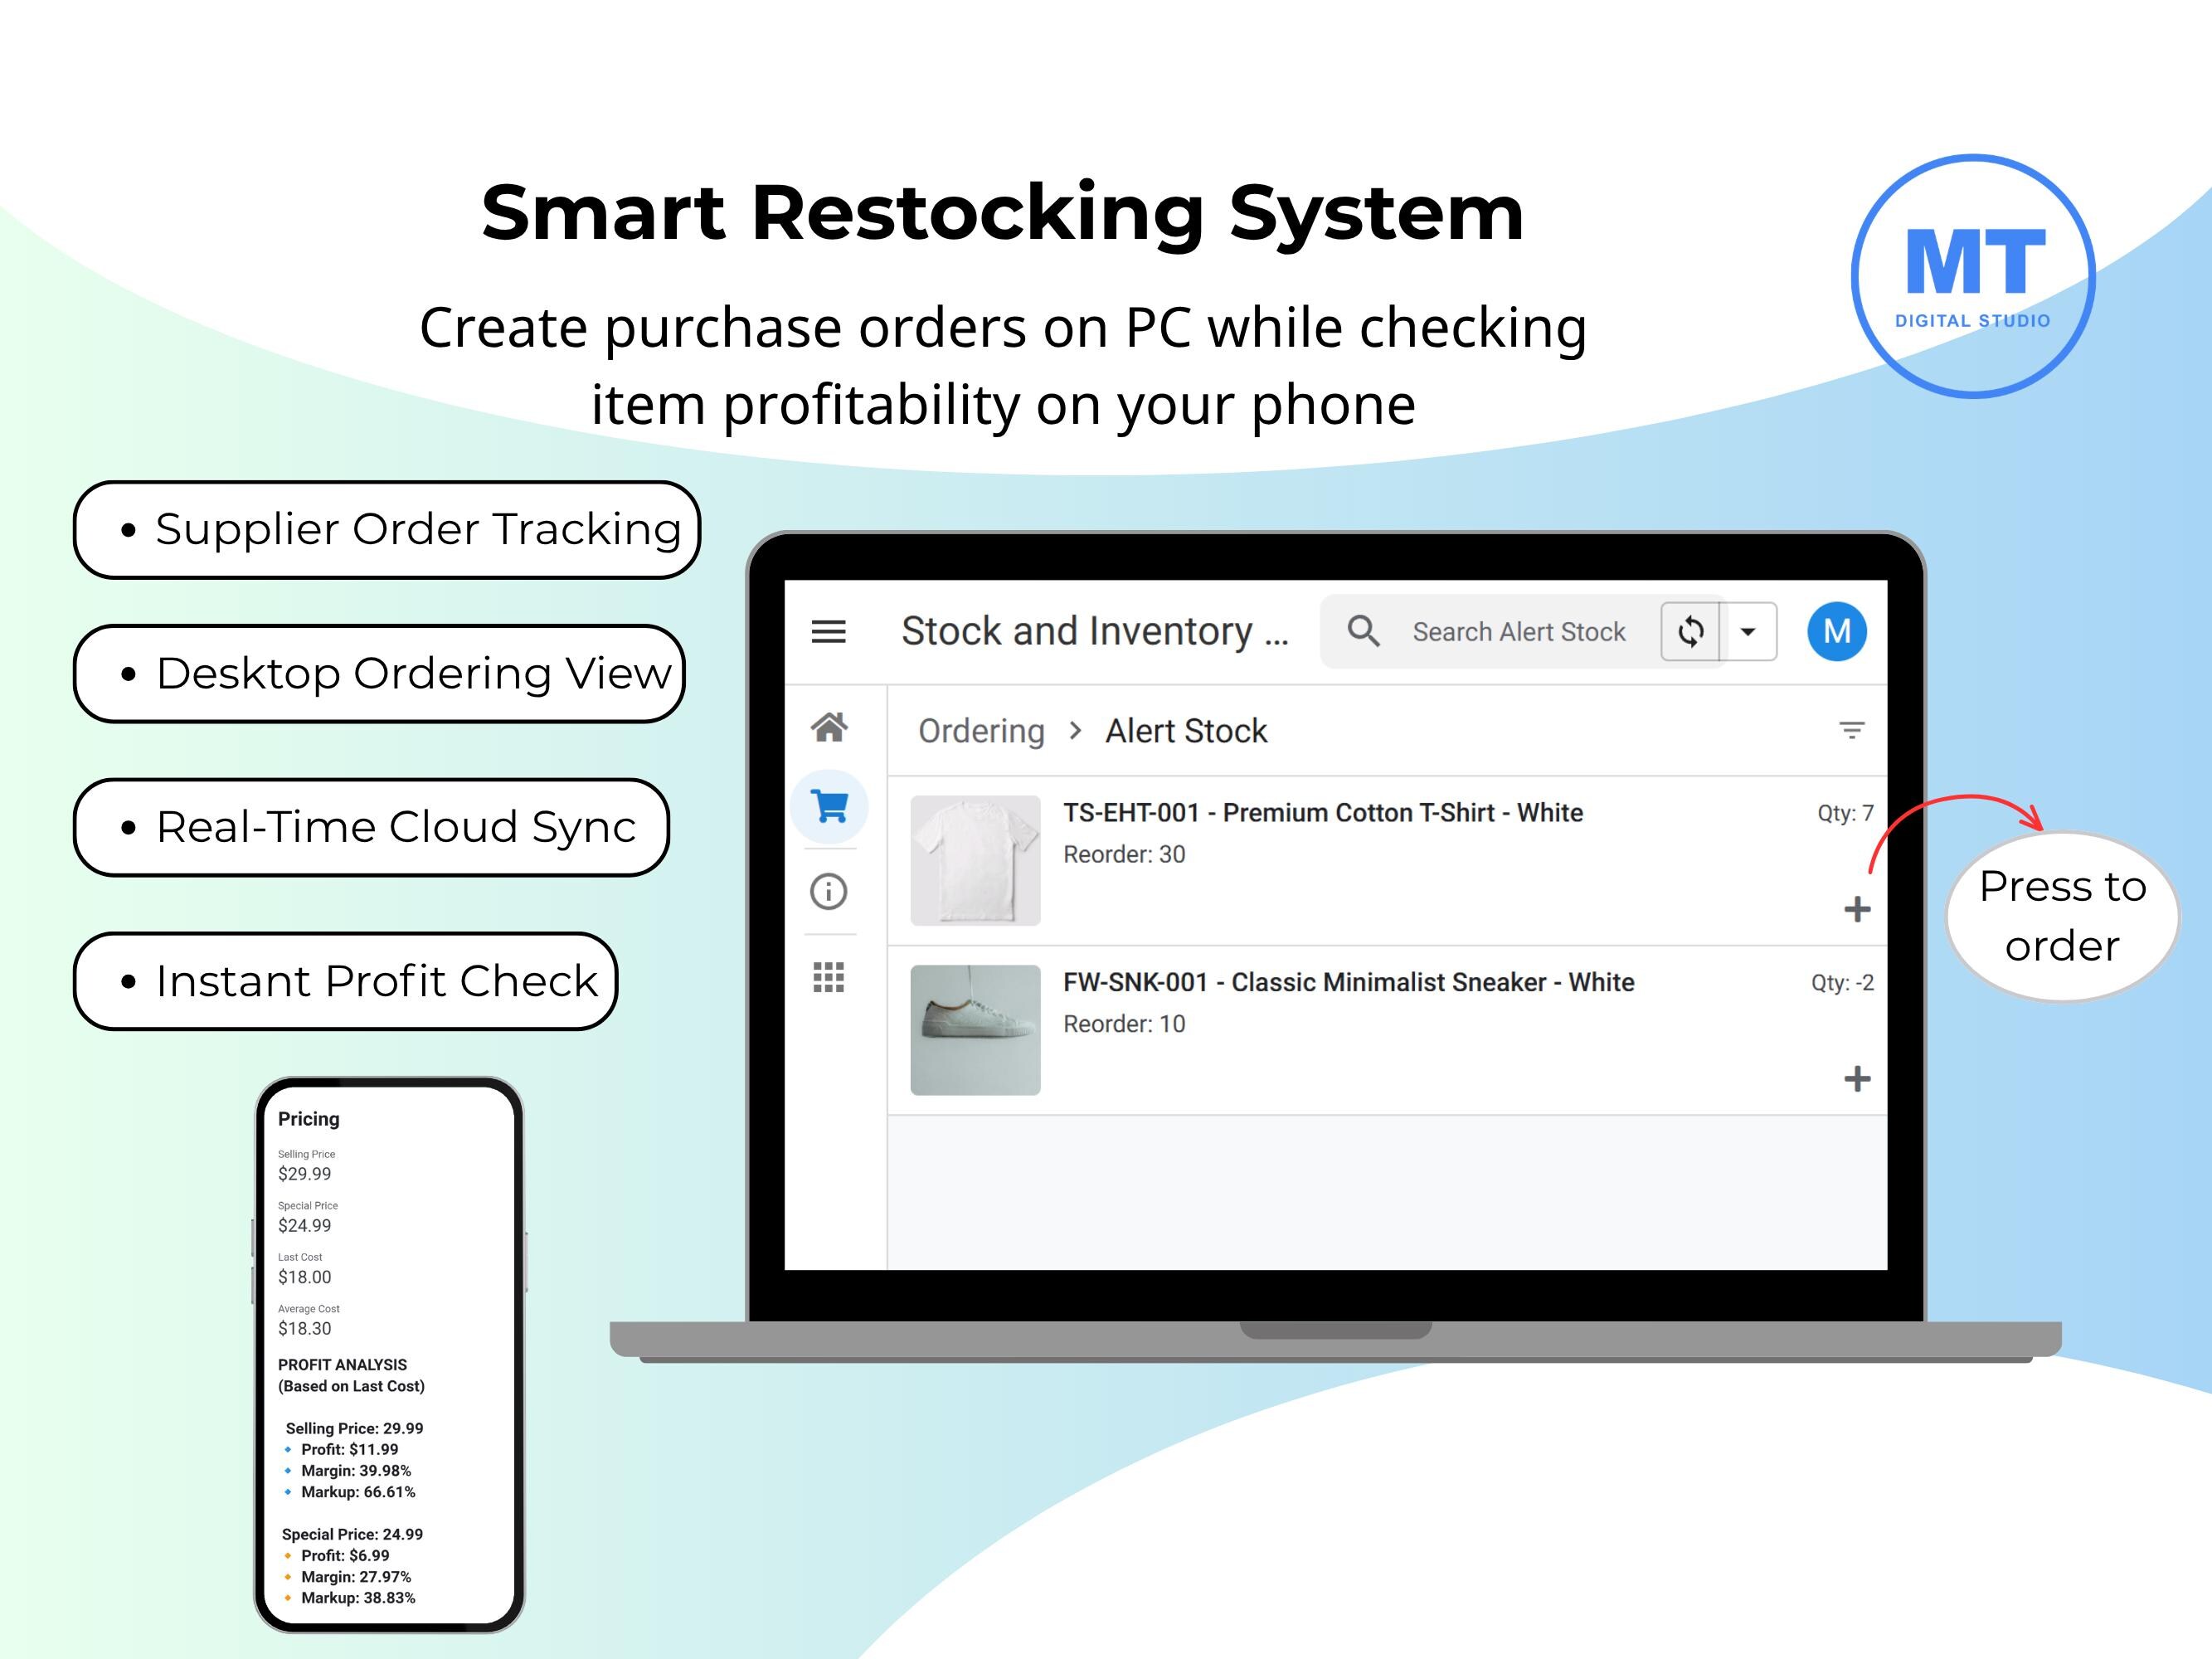
Task: Open the filter icon for Alert Stock
Action: 1851,731
